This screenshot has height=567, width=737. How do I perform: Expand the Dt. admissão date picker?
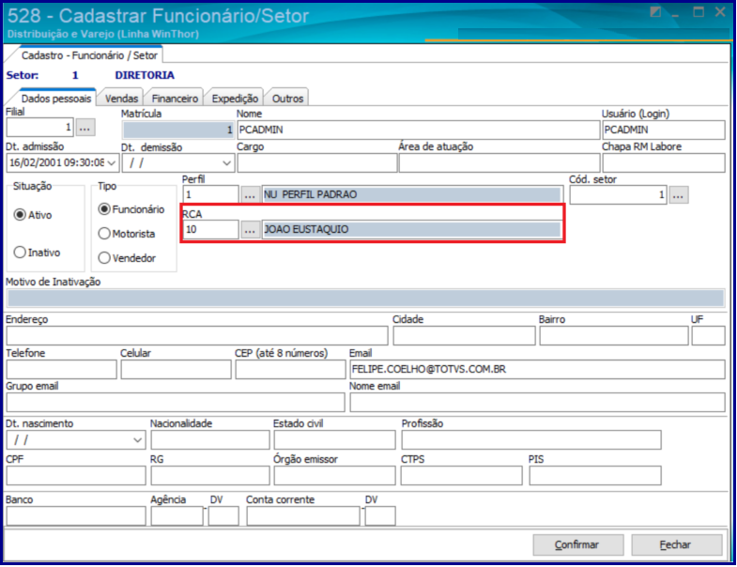[x=112, y=163]
